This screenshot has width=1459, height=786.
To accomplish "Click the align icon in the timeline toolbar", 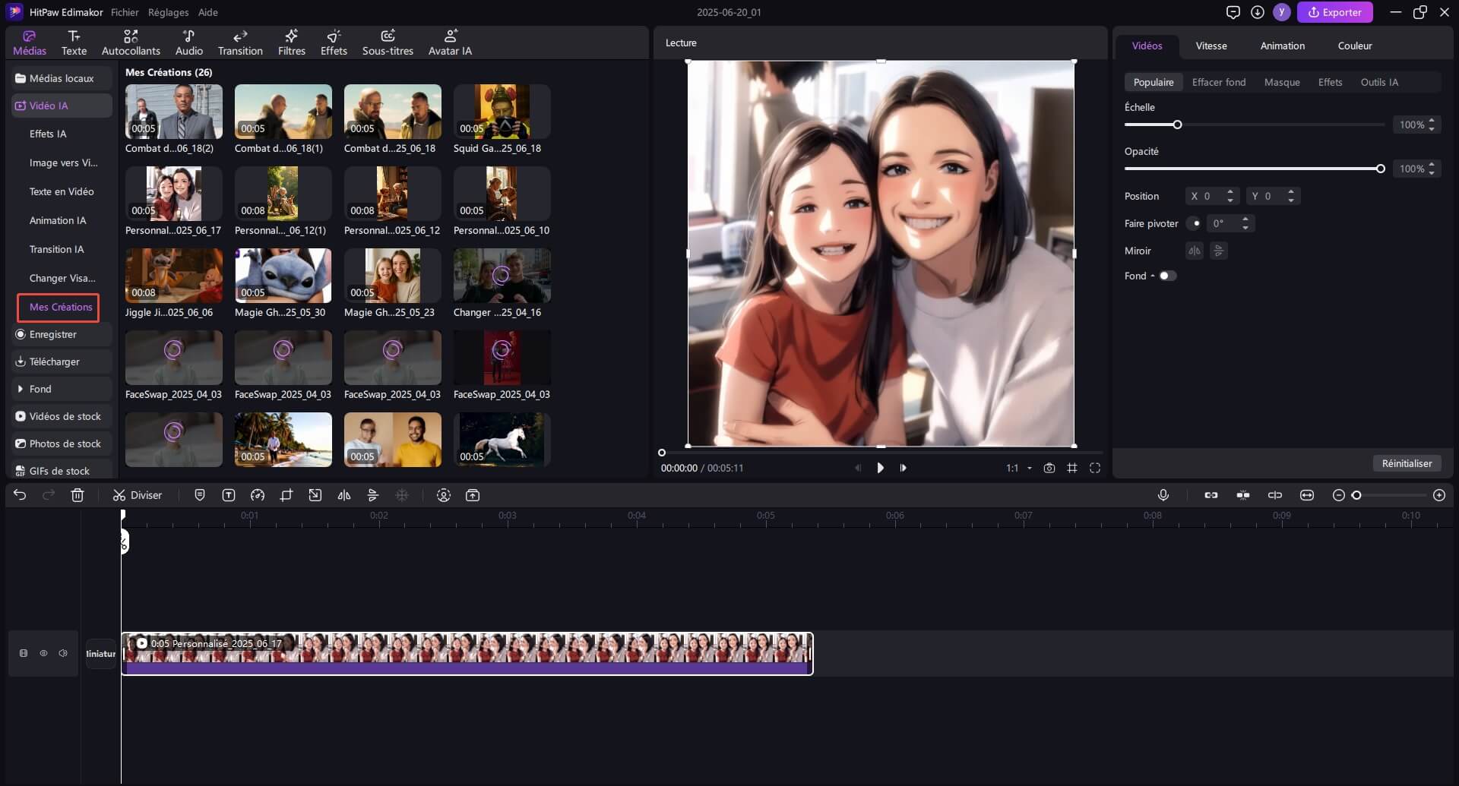I will pos(373,495).
